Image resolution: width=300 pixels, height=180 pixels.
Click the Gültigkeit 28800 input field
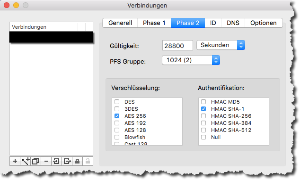[177, 46]
